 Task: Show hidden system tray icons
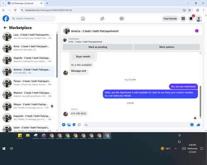point(176,148)
